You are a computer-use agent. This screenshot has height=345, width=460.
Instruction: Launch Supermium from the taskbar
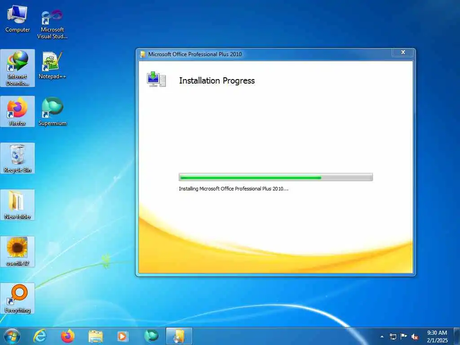point(151,336)
